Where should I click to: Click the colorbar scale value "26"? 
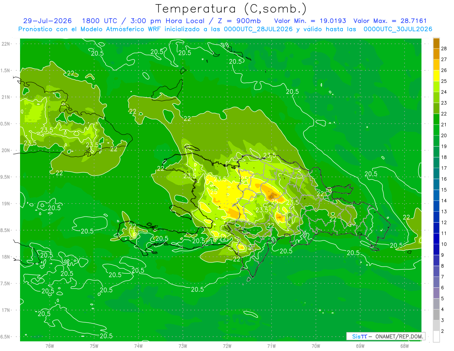coord(445,70)
